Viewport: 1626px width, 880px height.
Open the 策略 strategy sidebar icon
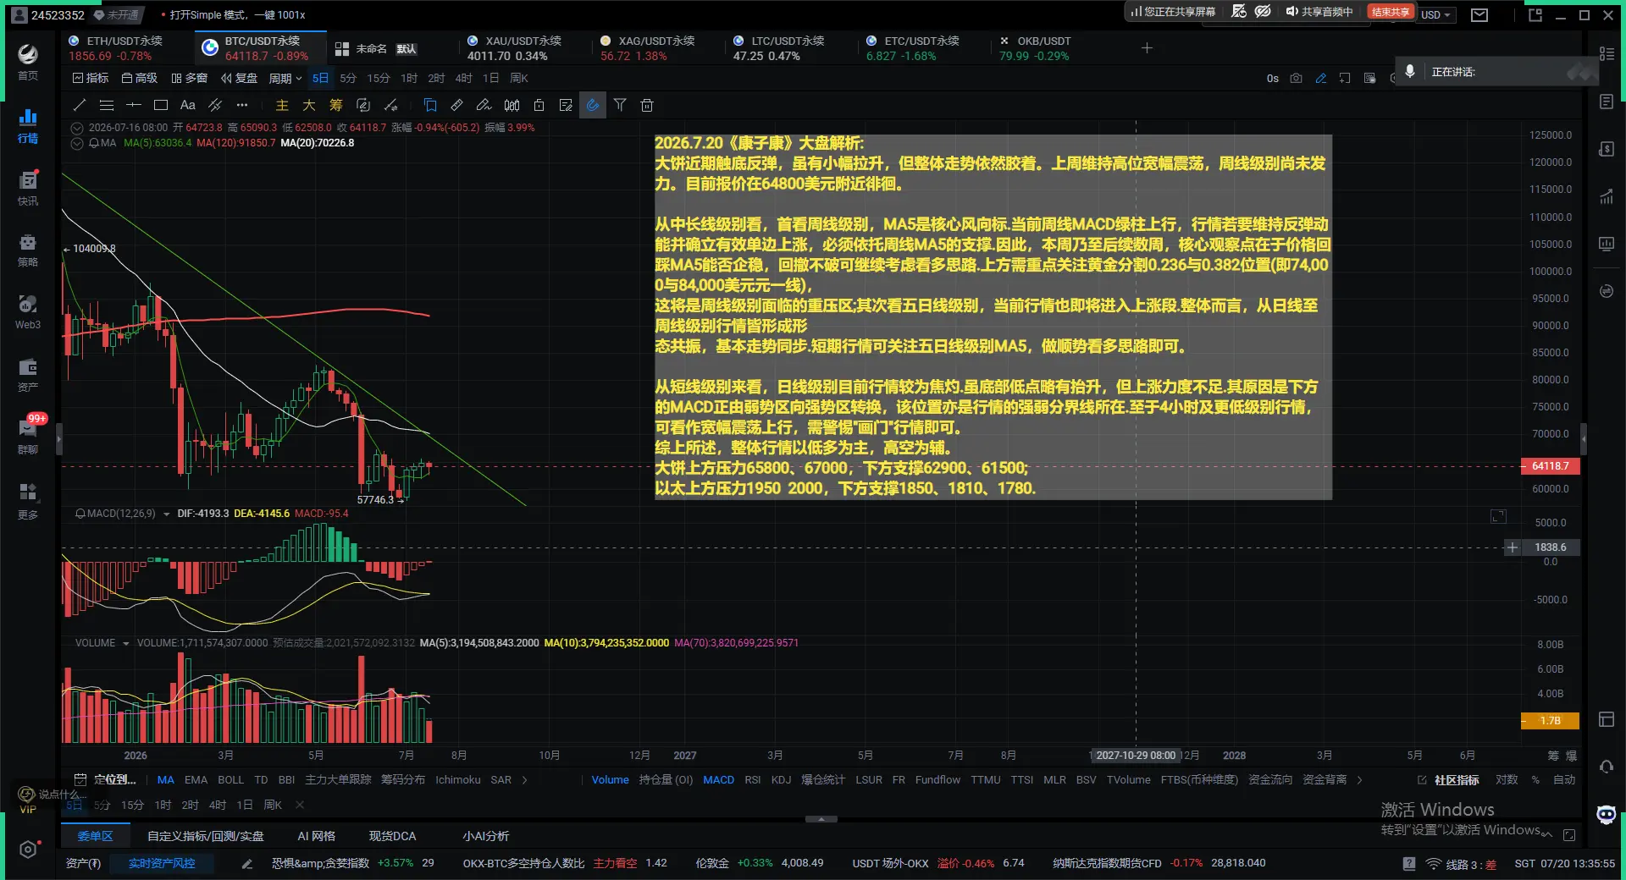(x=28, y=250)
